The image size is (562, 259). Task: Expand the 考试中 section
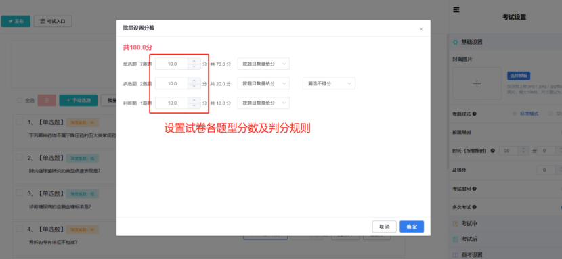pyautogui.click(x=505, y=224)
